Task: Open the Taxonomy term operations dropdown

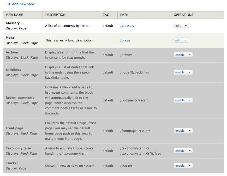Action: point(190,151)
